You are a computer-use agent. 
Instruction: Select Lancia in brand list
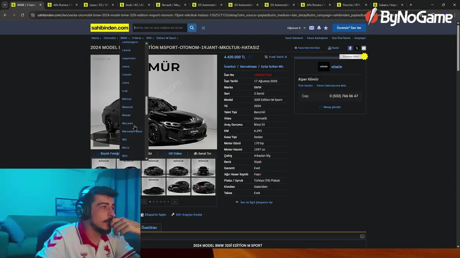point(126,50)
